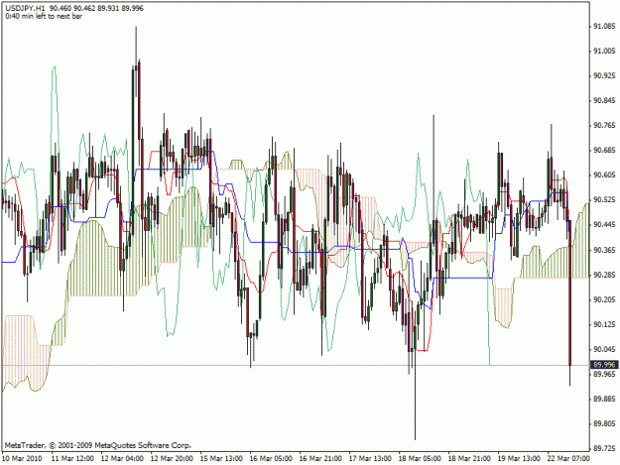Click the '11 Mar 12:00' time label
The height and width of the screenshot is (465, 620).
(72, 459)
